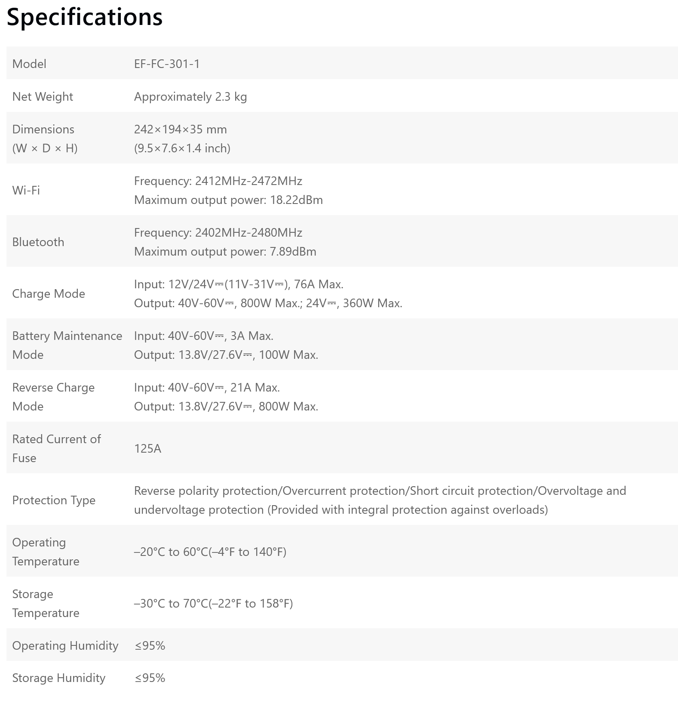Screen dimensions: 678x722
Task: Select Bluetooth frequency 2402MHz-2480MHz text
Action: (218, 232)
